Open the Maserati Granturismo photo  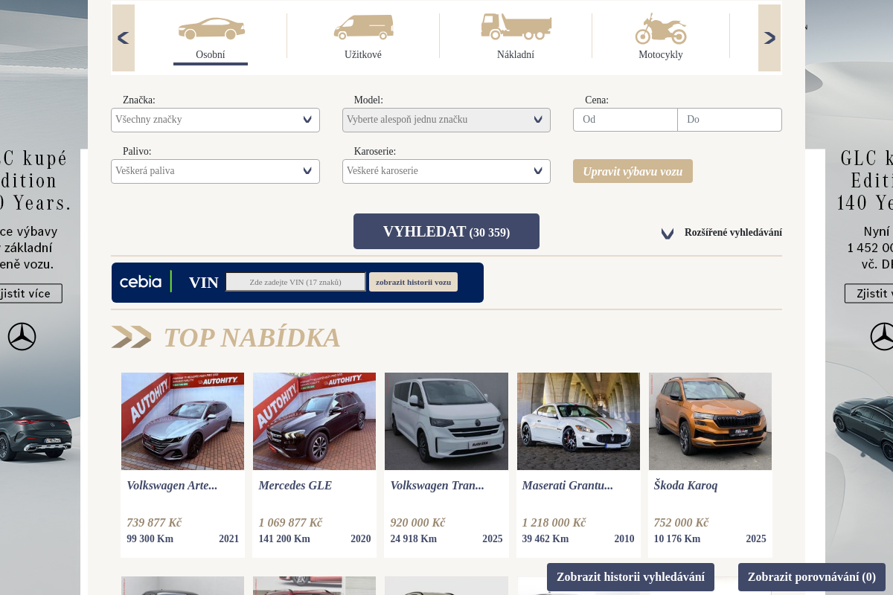click(578, 421)
